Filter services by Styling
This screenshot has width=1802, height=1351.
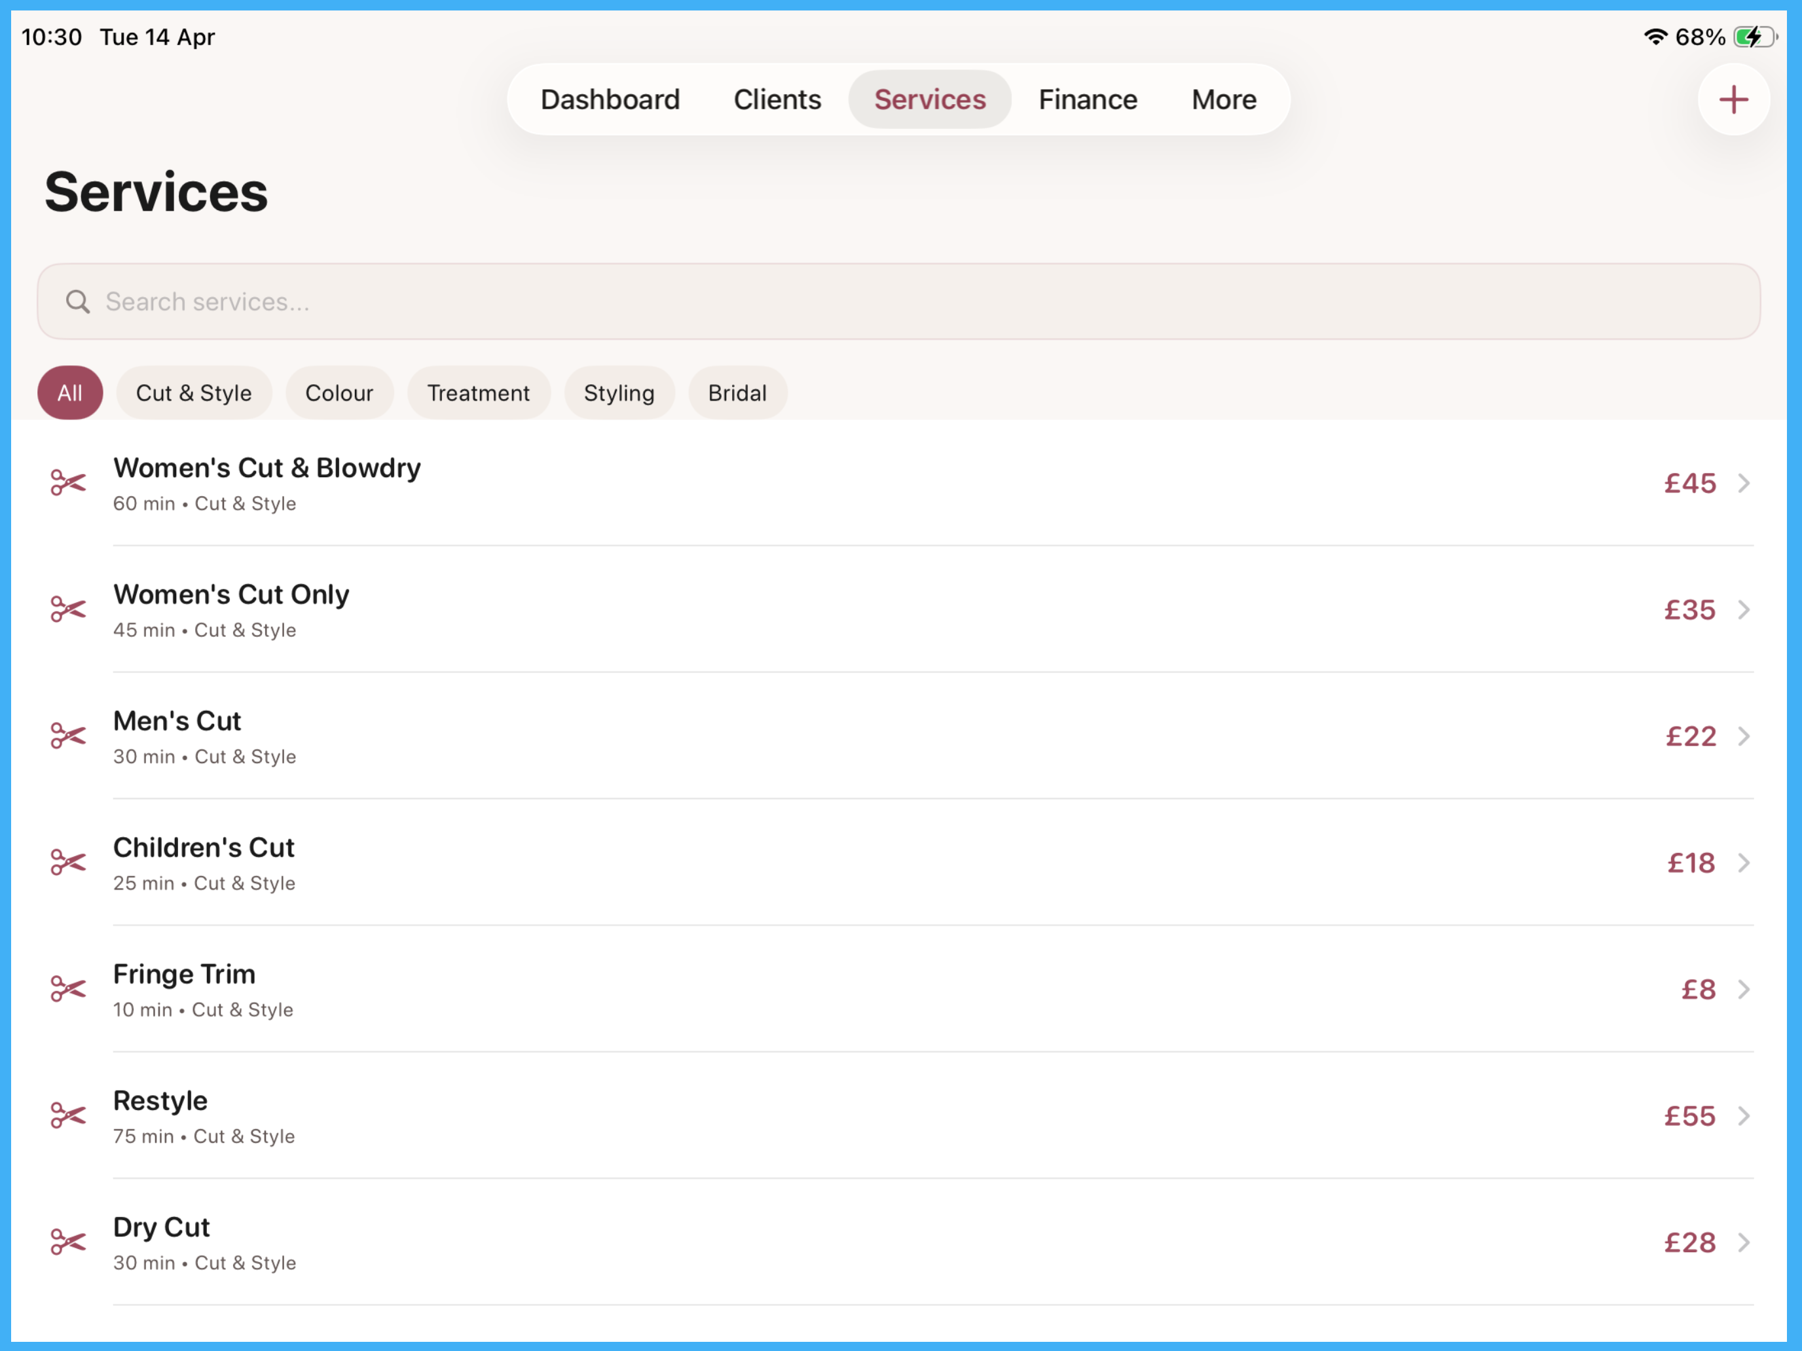(x=619, y=393)
